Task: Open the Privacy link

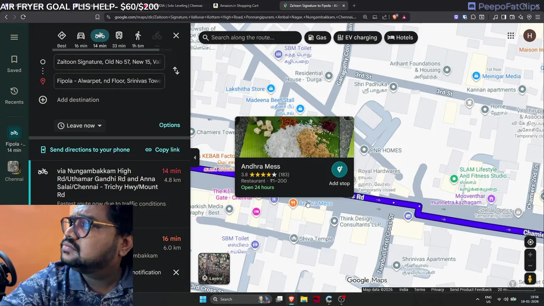Action: [437, 290]
